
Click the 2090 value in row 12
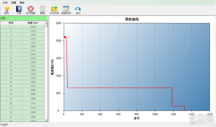click(x=33, y=70)
